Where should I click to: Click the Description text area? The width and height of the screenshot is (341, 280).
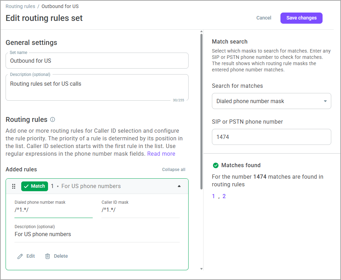[x=97, y=87]
